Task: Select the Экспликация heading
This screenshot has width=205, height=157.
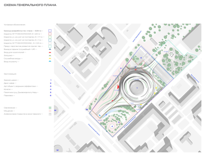Action: 10,74
